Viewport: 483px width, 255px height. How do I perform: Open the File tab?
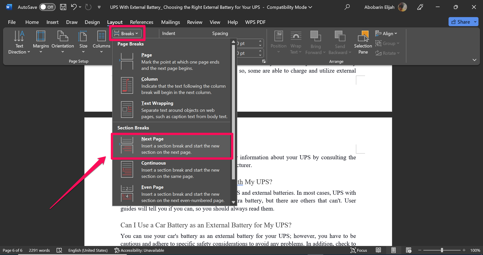pyautogui.click(x=12, y=22)
